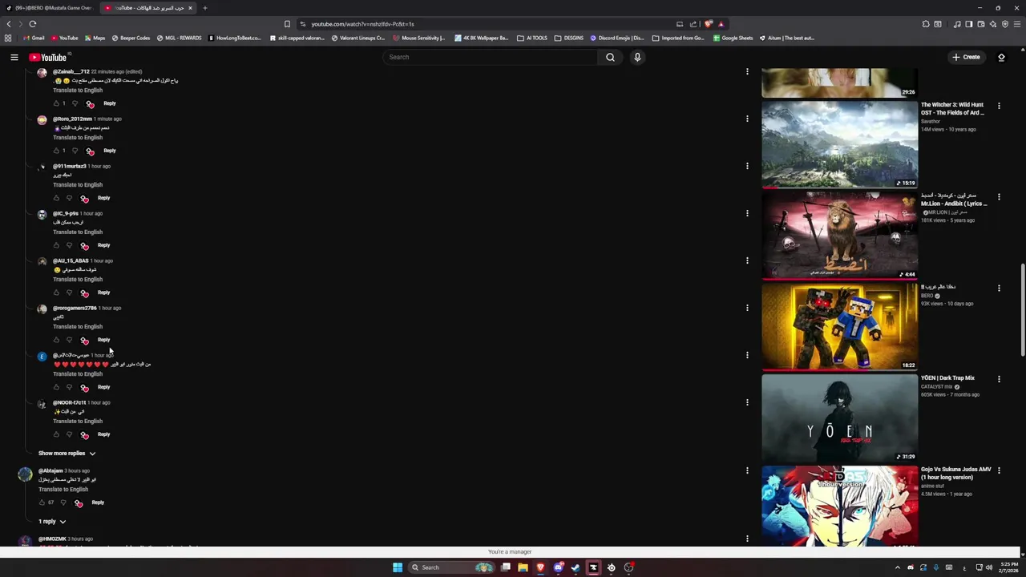This screenshot has height=577, width=1026.
Task: Heart the comment by @IC_9-p9s
Action: [84, 246]
